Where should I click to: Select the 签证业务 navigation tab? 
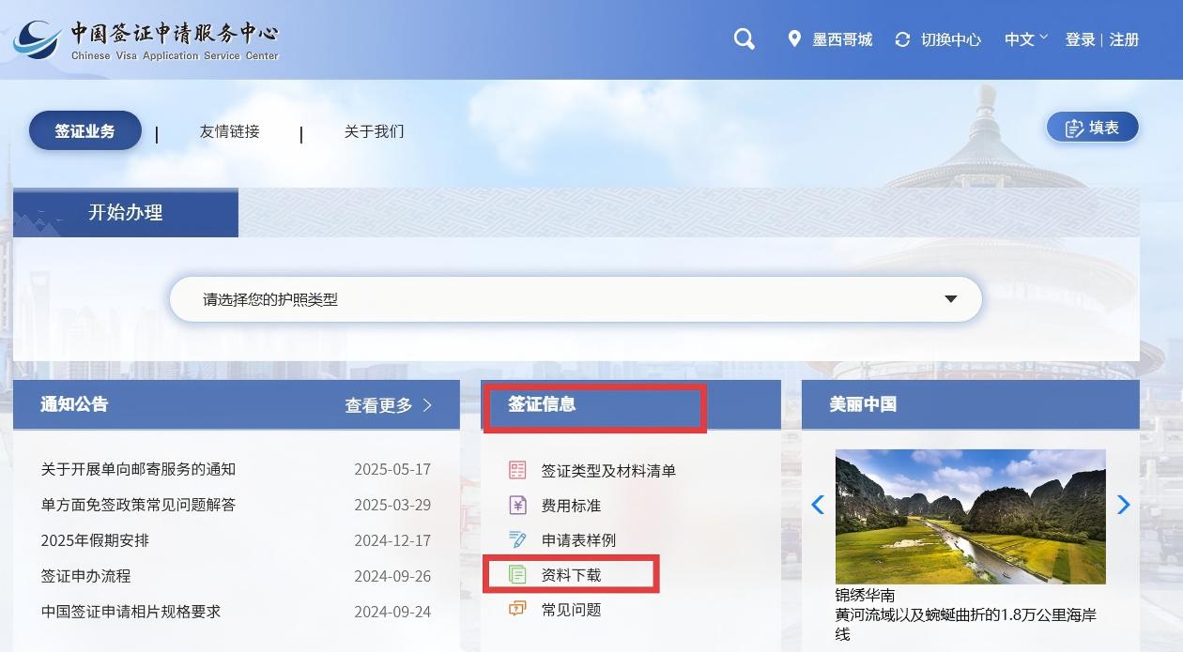84,131
